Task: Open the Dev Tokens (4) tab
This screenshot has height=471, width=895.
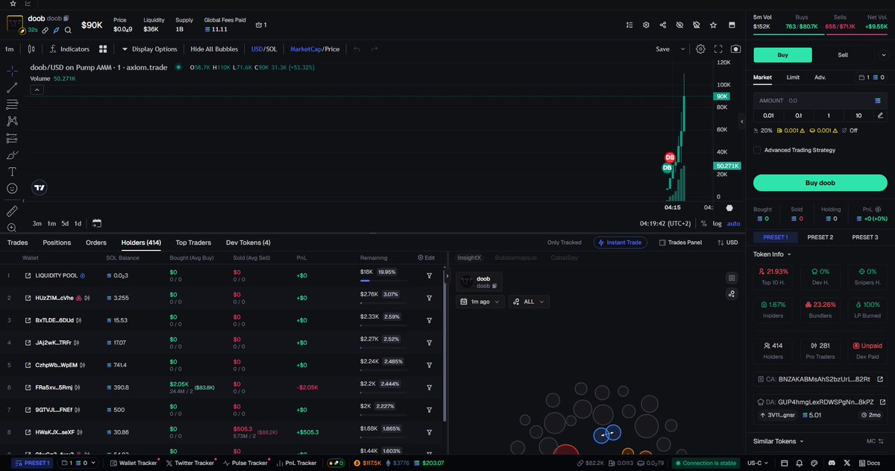Action: (x=248, y=243)
